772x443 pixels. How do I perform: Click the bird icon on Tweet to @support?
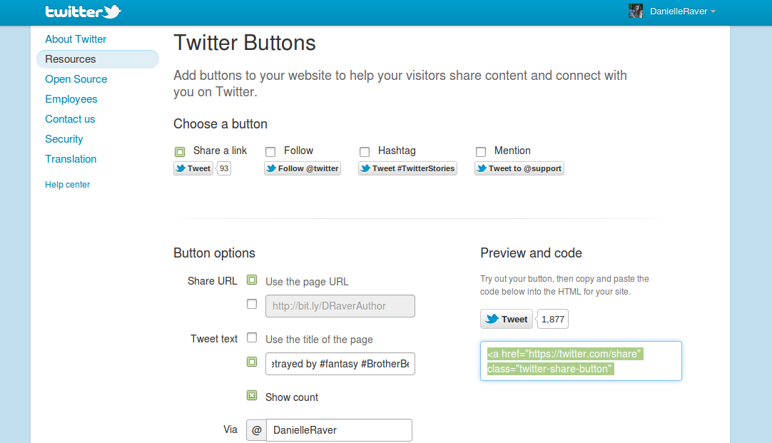tap(482, 168)
